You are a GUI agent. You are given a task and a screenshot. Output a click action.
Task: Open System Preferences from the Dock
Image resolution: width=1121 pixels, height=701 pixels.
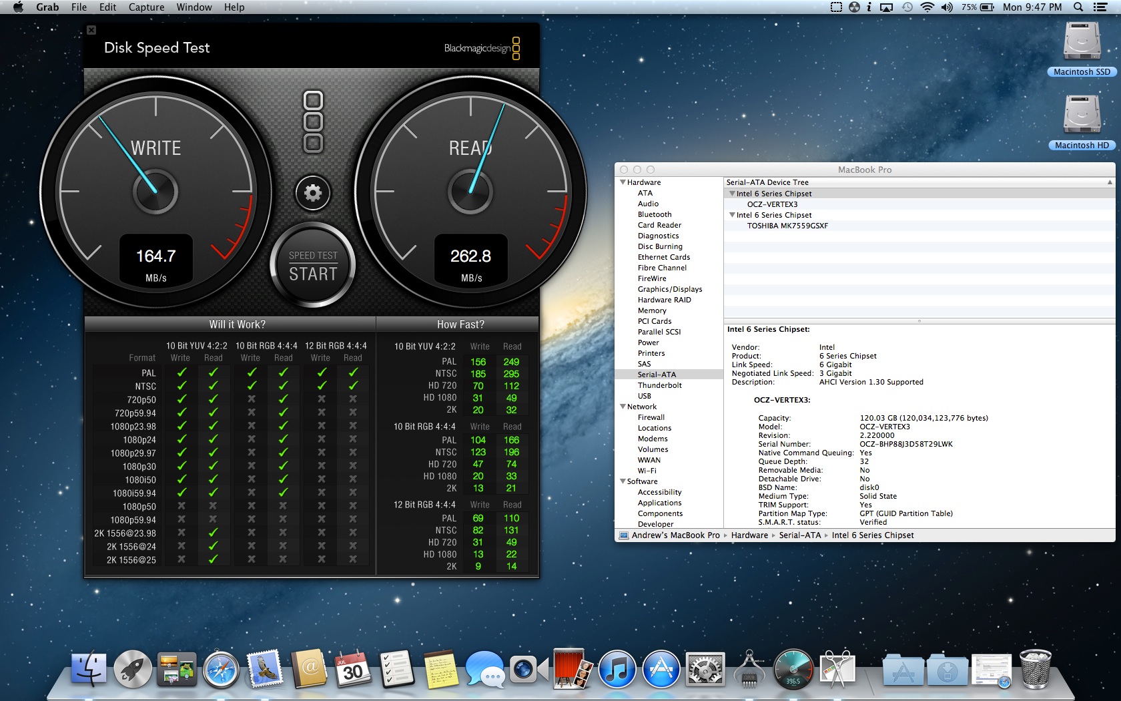(x=705, y=669)
